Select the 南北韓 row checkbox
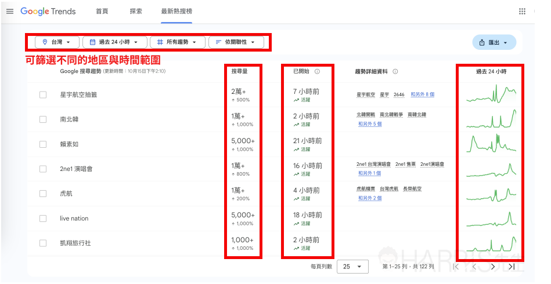Image resolution: width=551 pixels, height=284 pixels. (x=43, y=119)
